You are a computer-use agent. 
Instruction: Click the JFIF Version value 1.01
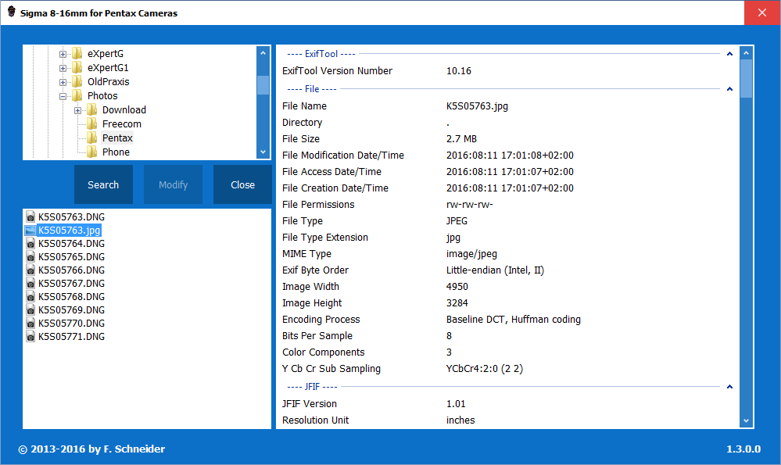(x=456, y=404)
